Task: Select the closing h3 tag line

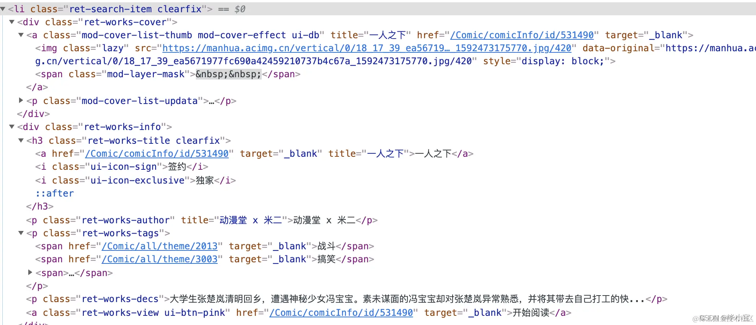Action: (x=40, y=206)
